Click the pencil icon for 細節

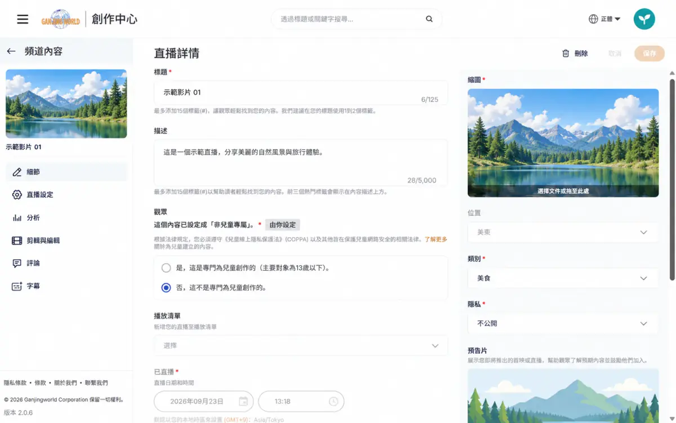pos(17,172)
